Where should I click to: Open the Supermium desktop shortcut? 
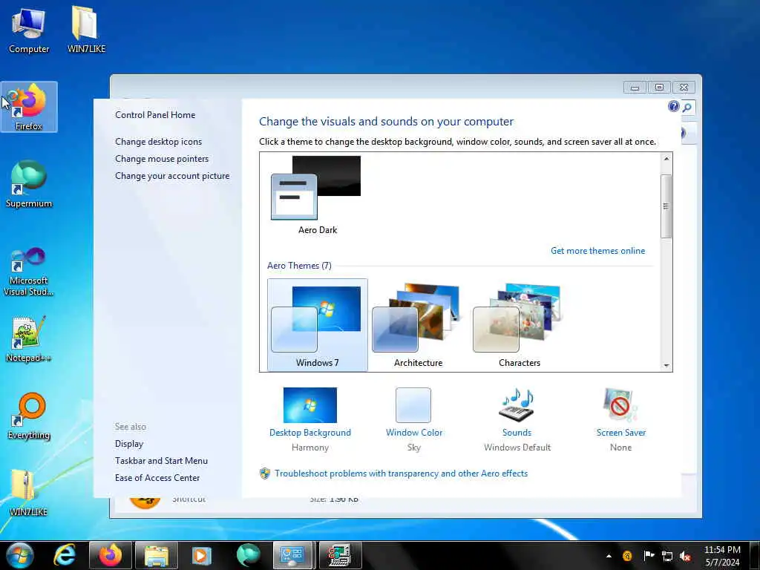point(29,184)
